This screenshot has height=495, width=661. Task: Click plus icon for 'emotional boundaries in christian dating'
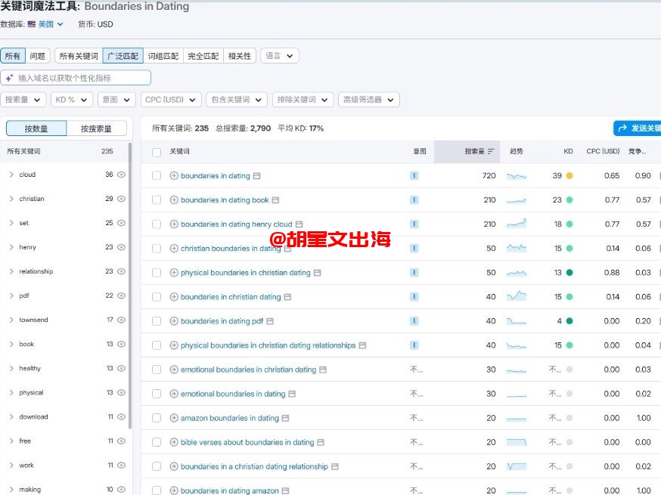tap(174, 370)
